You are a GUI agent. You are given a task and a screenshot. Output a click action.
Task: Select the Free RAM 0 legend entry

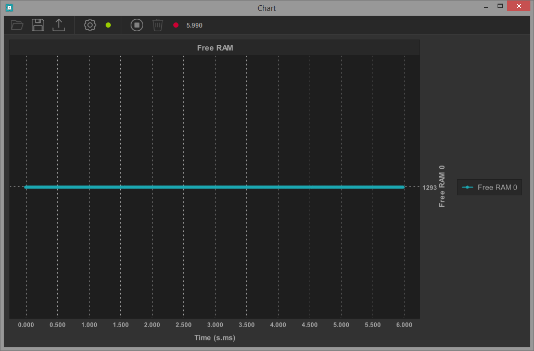tap(489, 187)
